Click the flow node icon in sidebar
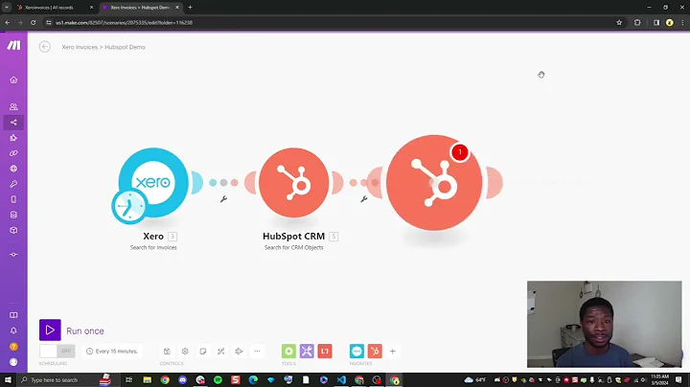The width and height of the screenshot is (690, 387). click(x=13, y=255)
